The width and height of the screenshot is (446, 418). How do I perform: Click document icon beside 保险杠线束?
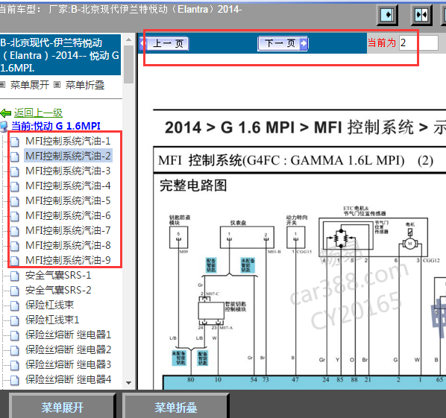click(15, 305)
